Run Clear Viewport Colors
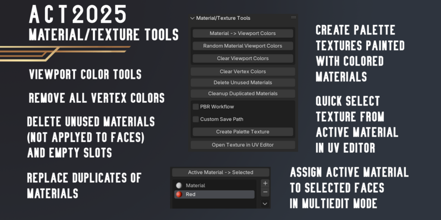The height and width of the screenshot is (220, 441). [x=242, y=58]
